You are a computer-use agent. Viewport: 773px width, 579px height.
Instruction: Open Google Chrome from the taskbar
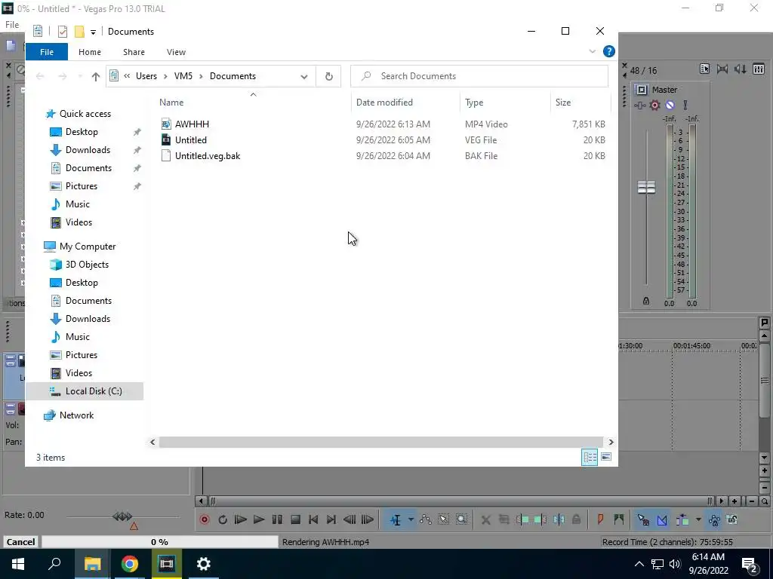coord(129,564)
